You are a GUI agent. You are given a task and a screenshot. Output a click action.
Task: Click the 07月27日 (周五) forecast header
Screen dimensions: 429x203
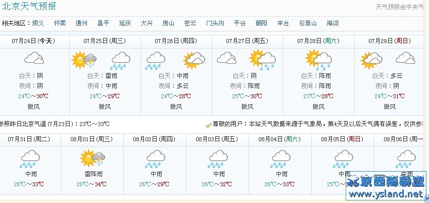pyautogui.click(x=247, y=41)
